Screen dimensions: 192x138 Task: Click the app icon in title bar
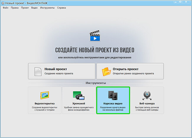(3, 3)
